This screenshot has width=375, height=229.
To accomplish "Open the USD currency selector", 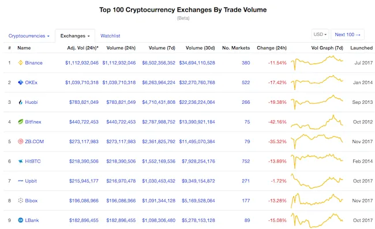I will (x=320, y=35).
